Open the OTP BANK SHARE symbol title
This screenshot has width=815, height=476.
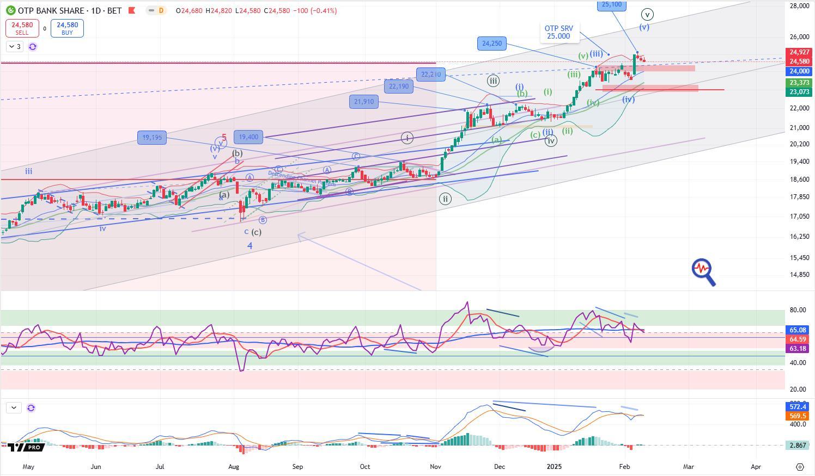tap(70, 10)
